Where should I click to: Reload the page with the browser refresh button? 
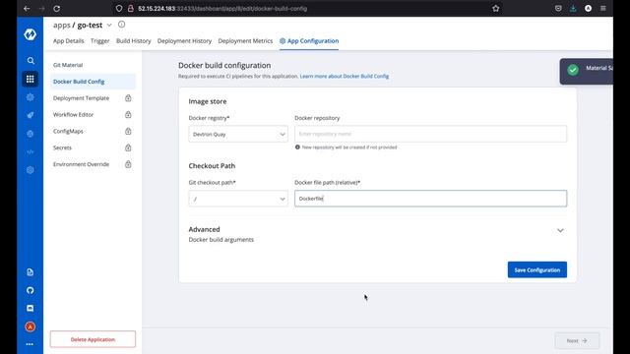click(57, 8)
